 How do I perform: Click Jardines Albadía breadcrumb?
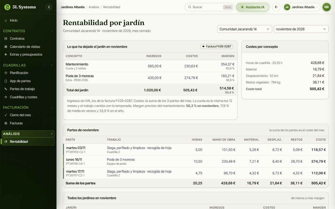point(73,7)
